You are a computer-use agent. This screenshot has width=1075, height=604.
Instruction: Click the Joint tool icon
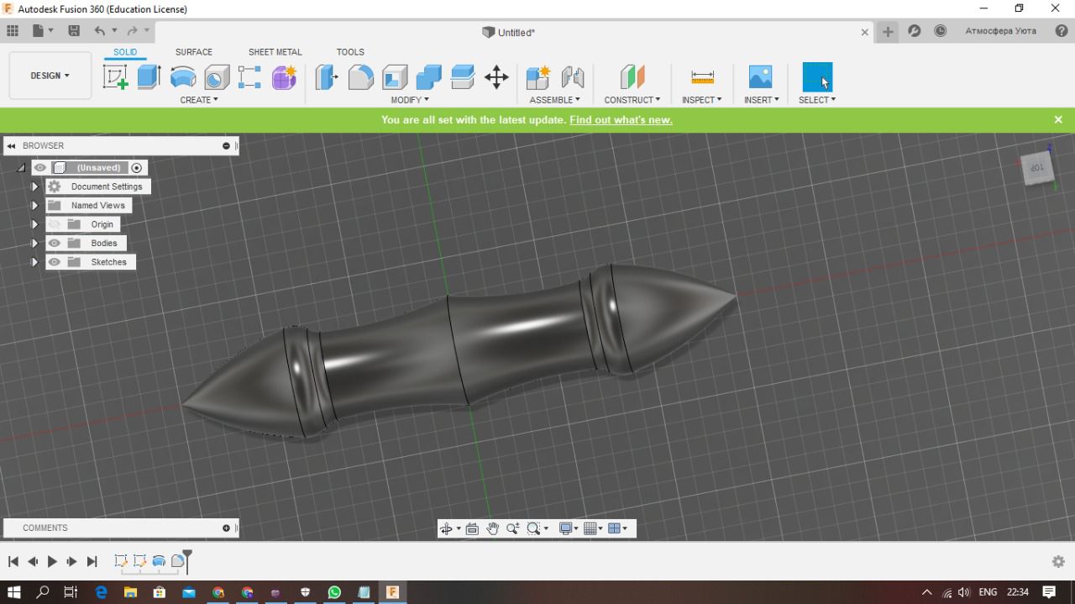573,77
